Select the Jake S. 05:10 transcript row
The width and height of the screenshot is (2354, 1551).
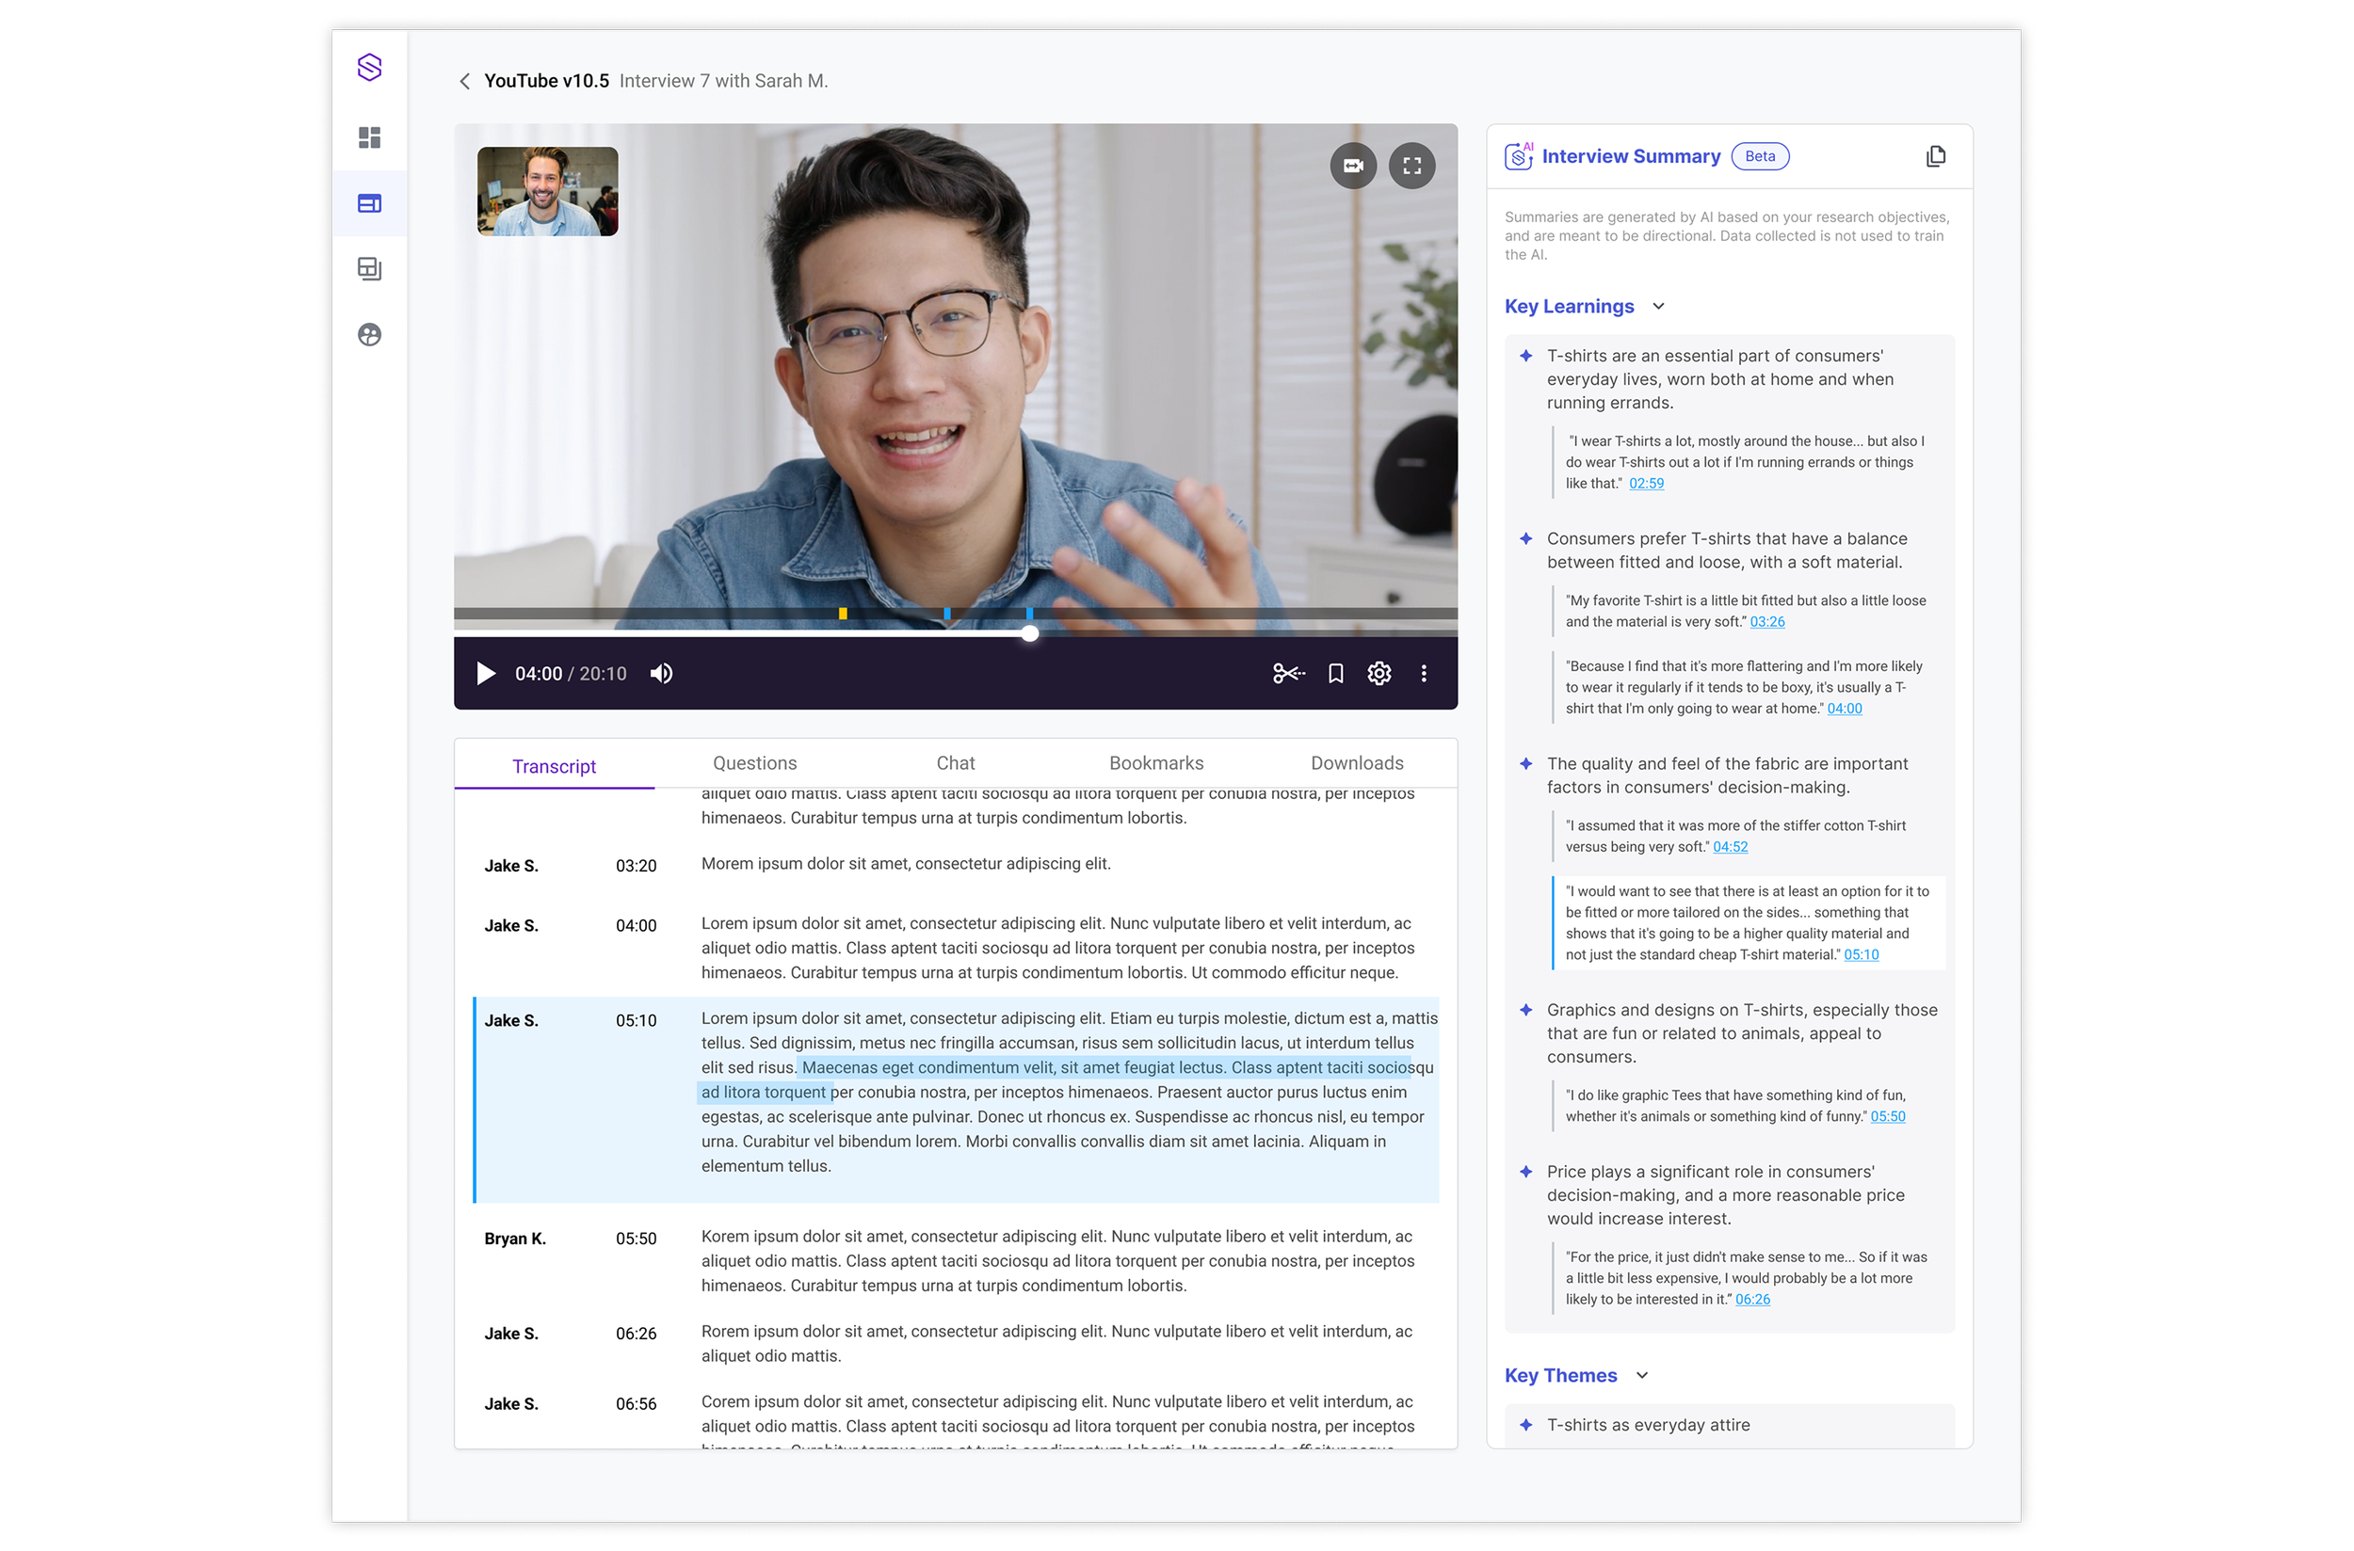[956, 1100]
